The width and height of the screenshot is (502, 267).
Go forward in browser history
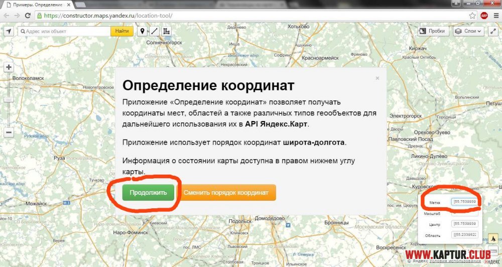[x=17, y=16]
